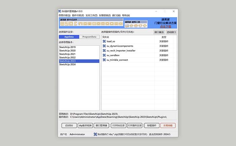Switch to the ProgramData directory tab
236x146 pixels.
pos(89,37)
